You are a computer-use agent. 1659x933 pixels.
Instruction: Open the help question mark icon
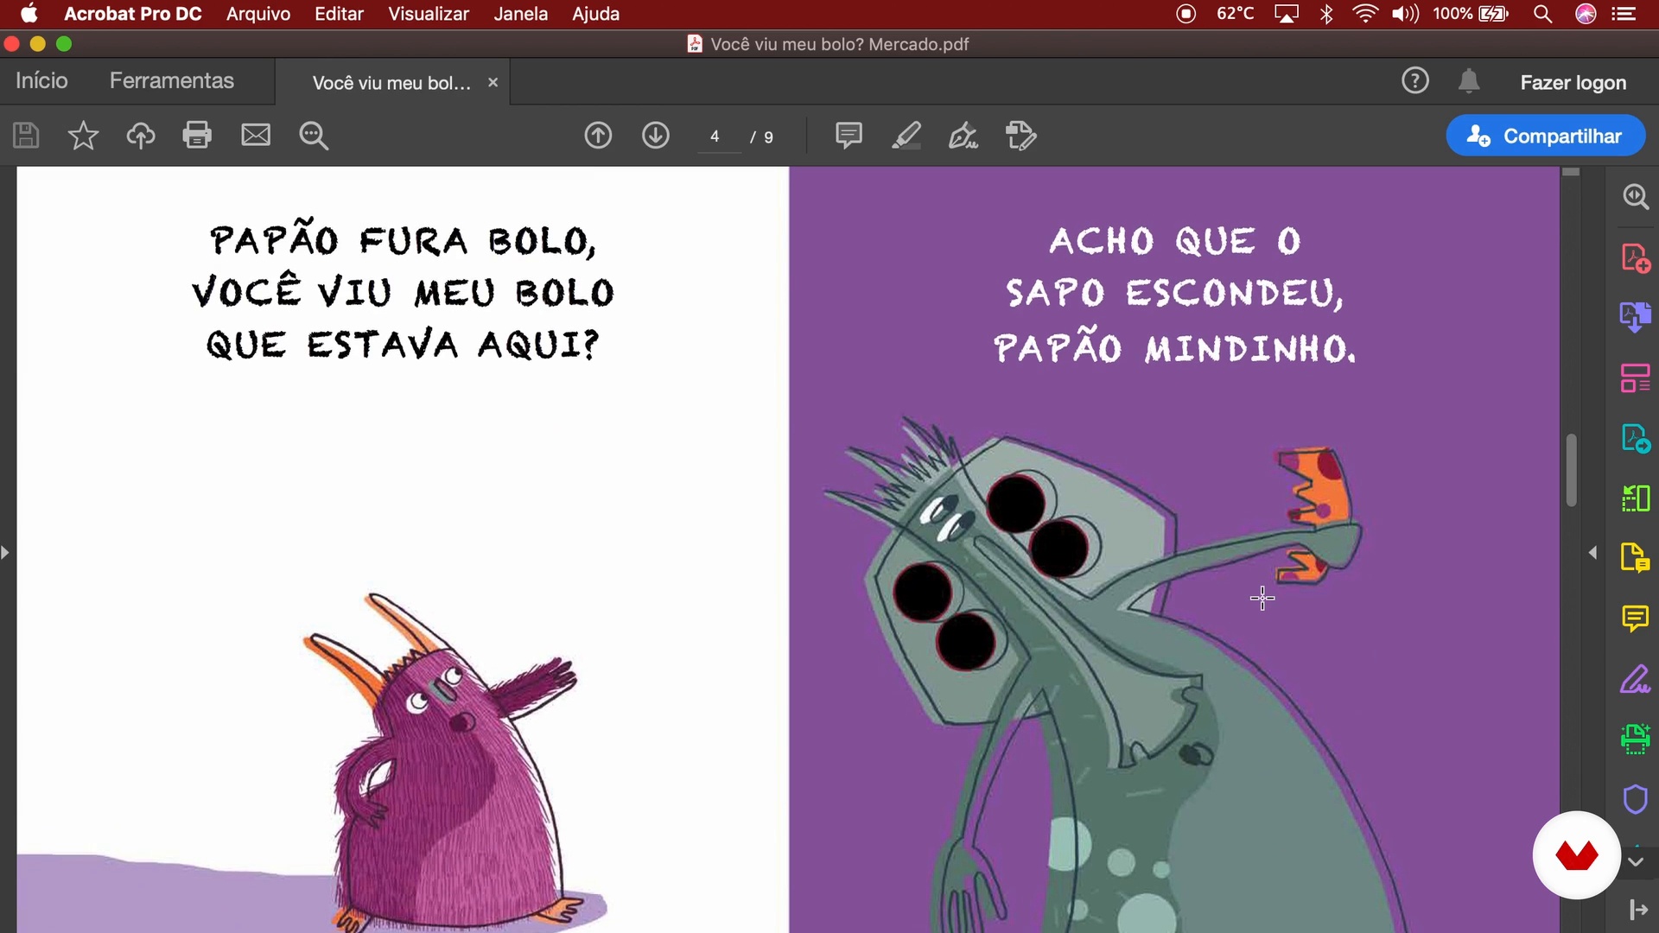(1415, 81)
